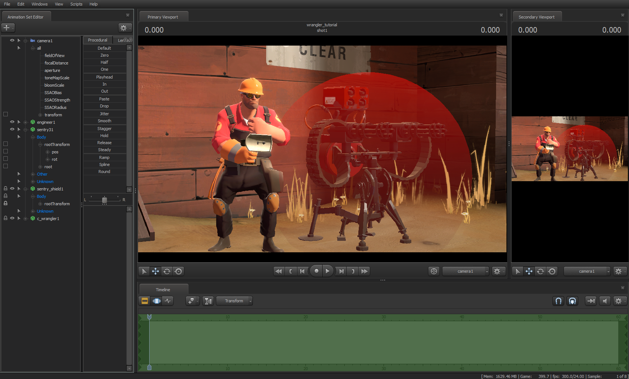Viewport: 629px width, 379px height.
Task: Click the playhead marker at frame zero
Action: coord(149,316)
